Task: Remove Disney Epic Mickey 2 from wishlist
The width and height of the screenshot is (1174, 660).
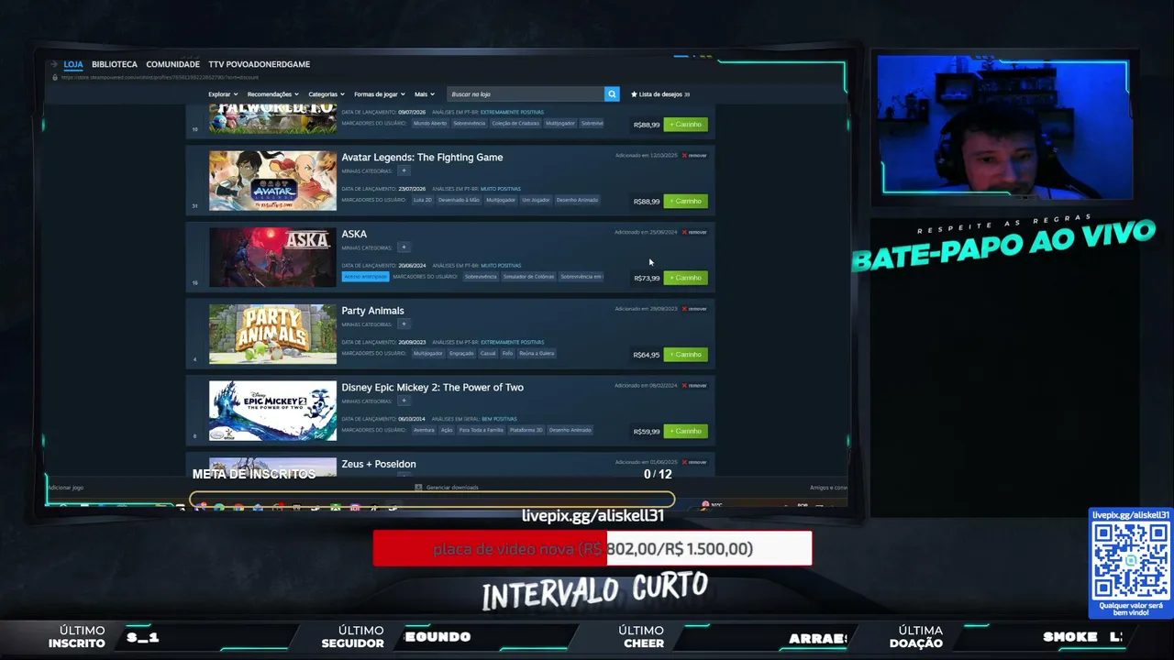Action: (694, 386)
